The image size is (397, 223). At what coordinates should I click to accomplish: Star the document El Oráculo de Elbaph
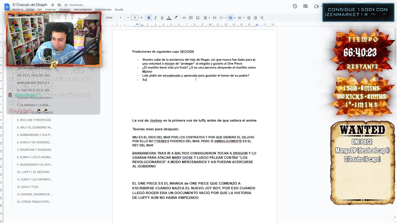53,5
